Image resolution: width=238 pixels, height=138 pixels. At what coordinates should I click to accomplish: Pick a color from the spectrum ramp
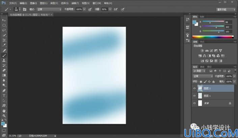tap(213, 37)
